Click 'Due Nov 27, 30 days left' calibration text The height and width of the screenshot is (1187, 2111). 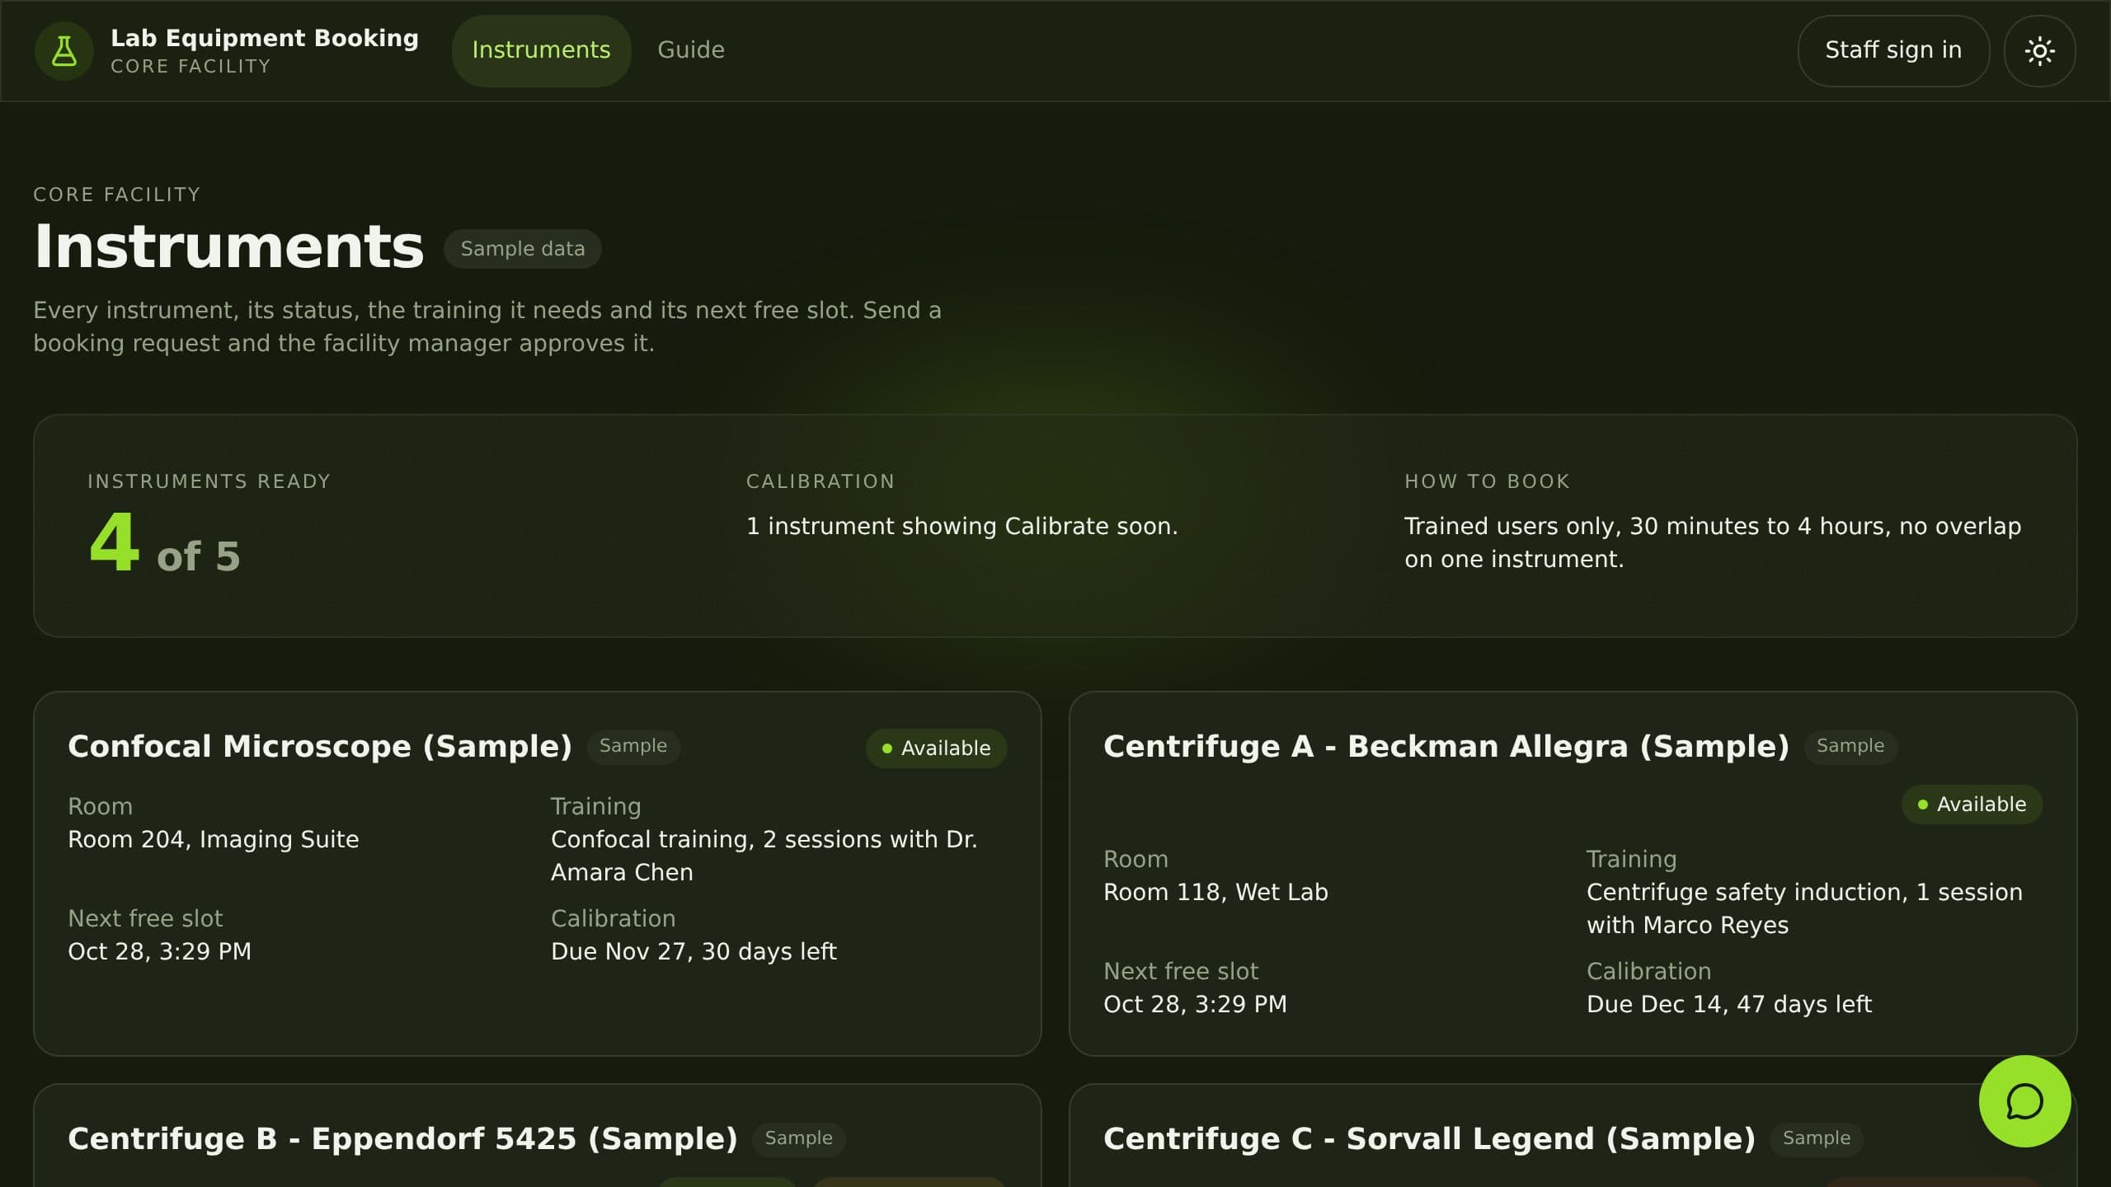pos(693,951)
